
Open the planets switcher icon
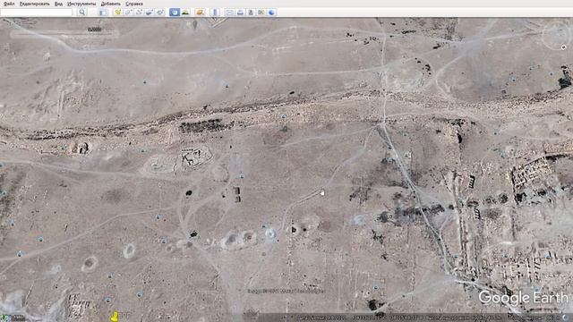point(200,13)
